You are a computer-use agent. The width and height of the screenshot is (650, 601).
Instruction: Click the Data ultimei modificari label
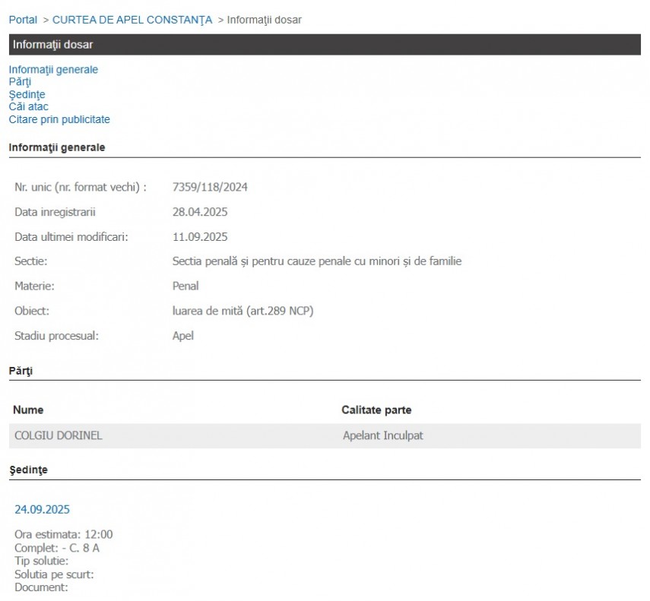[x=71, y=237]
